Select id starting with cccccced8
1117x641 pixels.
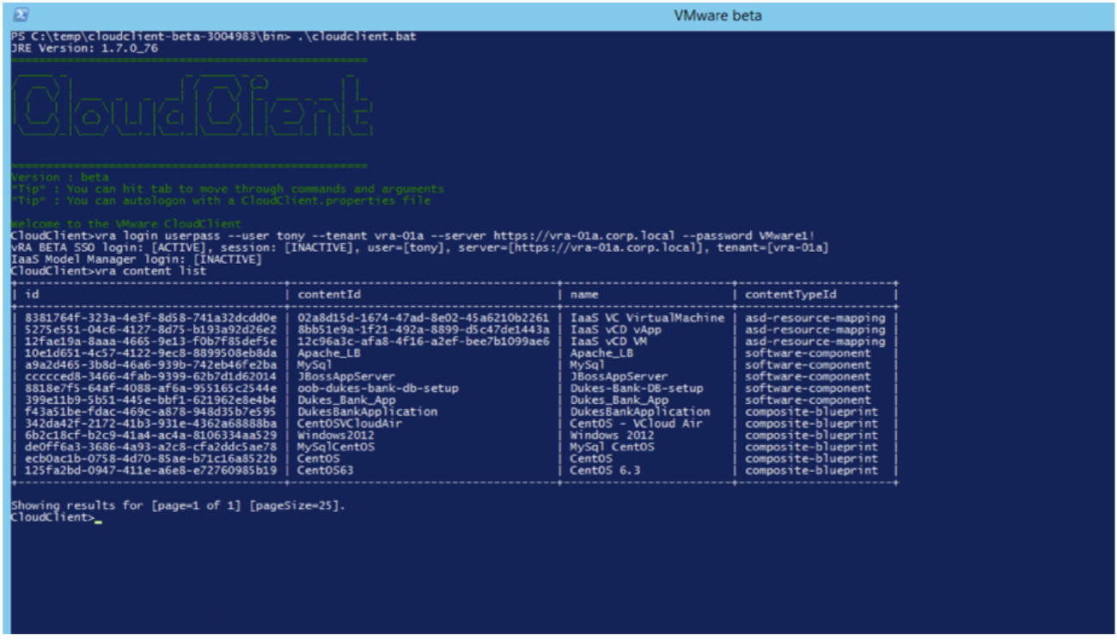150,376
